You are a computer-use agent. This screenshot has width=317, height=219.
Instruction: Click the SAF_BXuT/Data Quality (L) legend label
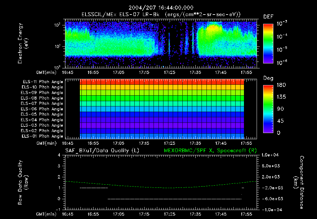102,151
